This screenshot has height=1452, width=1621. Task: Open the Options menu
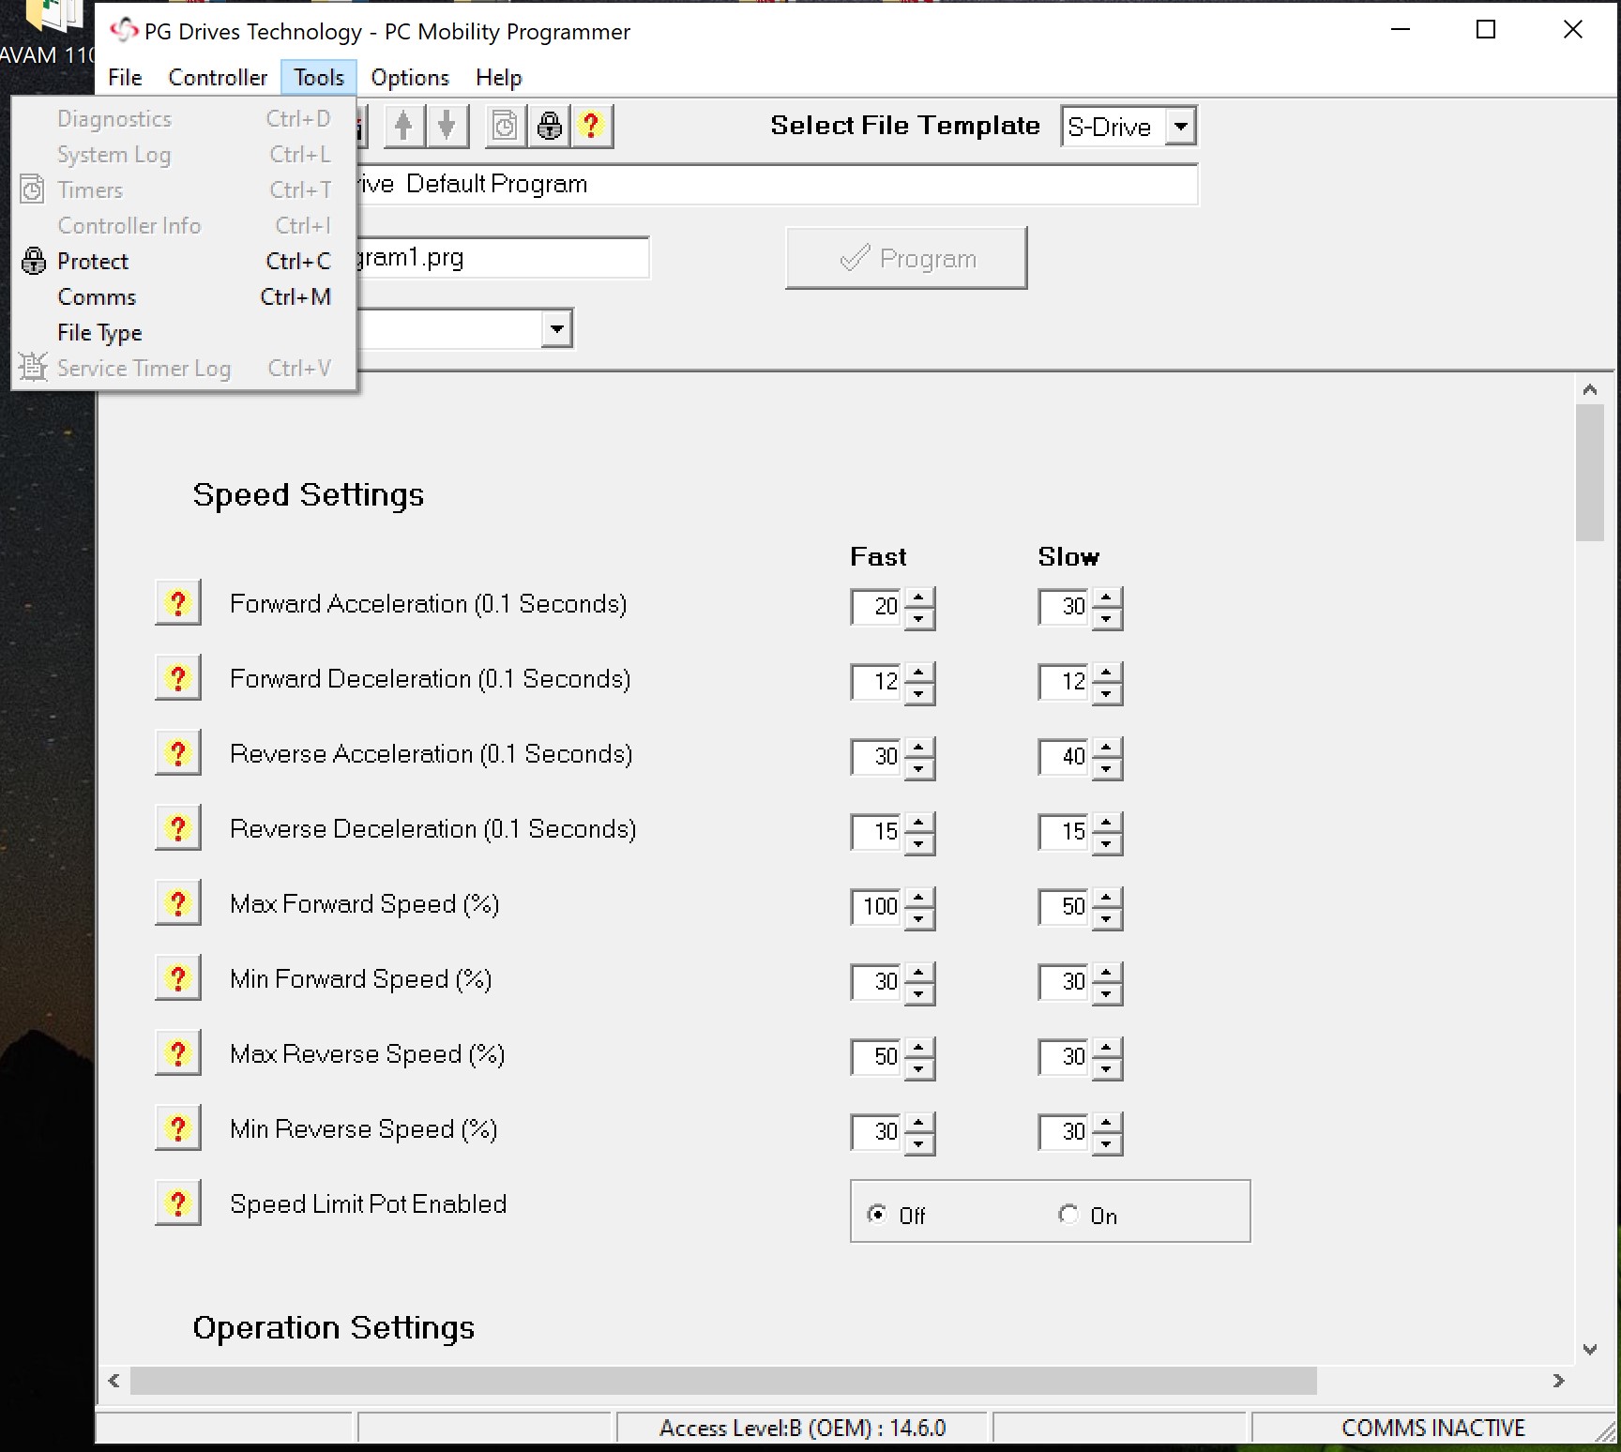click(410, 78)
